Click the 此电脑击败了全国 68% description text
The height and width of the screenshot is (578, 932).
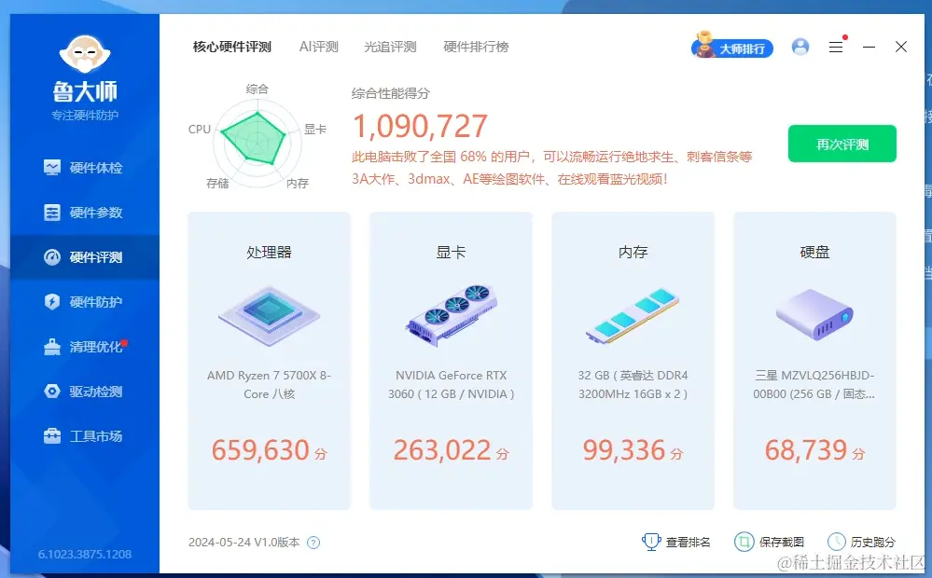[x=551, y=168]
